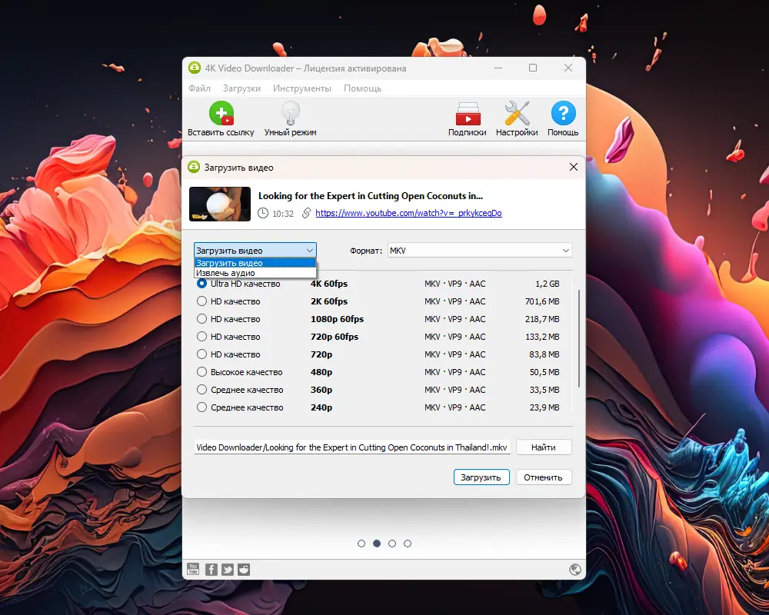Choose Извлечь аудио in dropdown list
The image size is (769, 615).
(x=255, y=273)
